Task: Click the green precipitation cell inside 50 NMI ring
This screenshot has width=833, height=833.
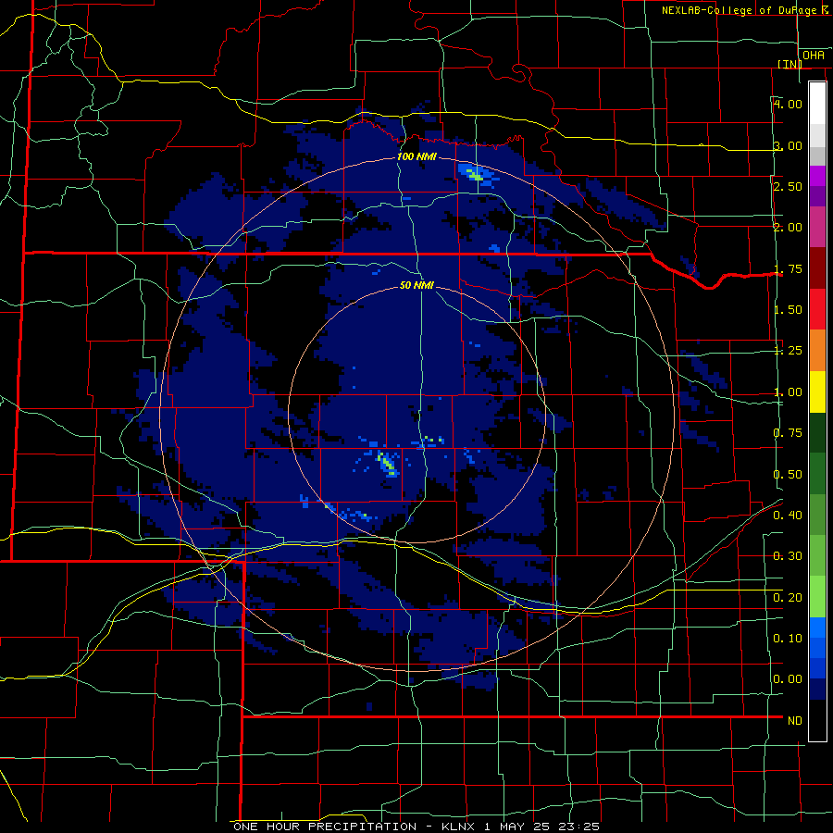Action: point(387,464)
